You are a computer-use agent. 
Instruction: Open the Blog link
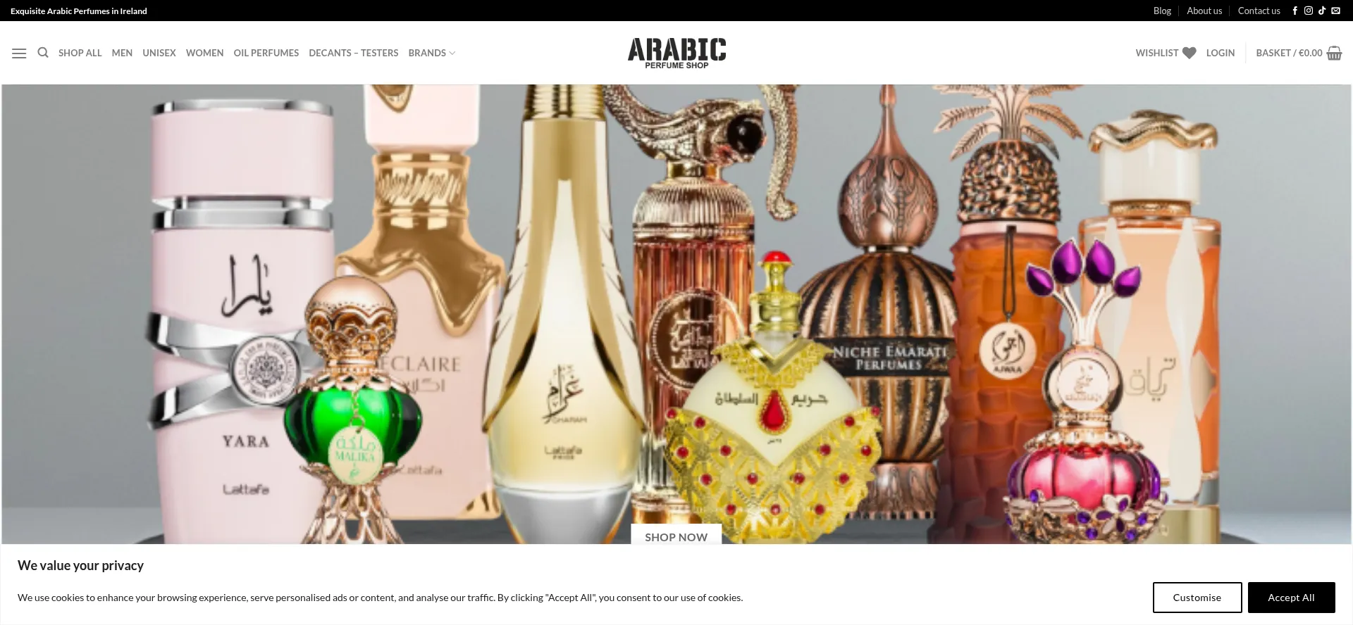(x=1162, y=11)
